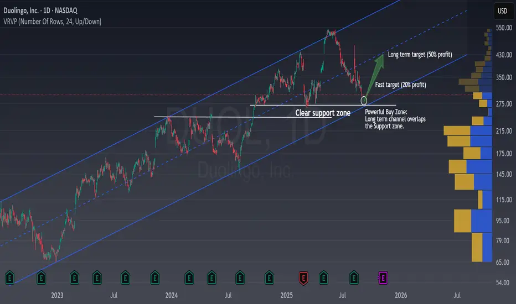Click the 54.00 price scale label
Screen dimensions: 516x304
coord(503,282)
